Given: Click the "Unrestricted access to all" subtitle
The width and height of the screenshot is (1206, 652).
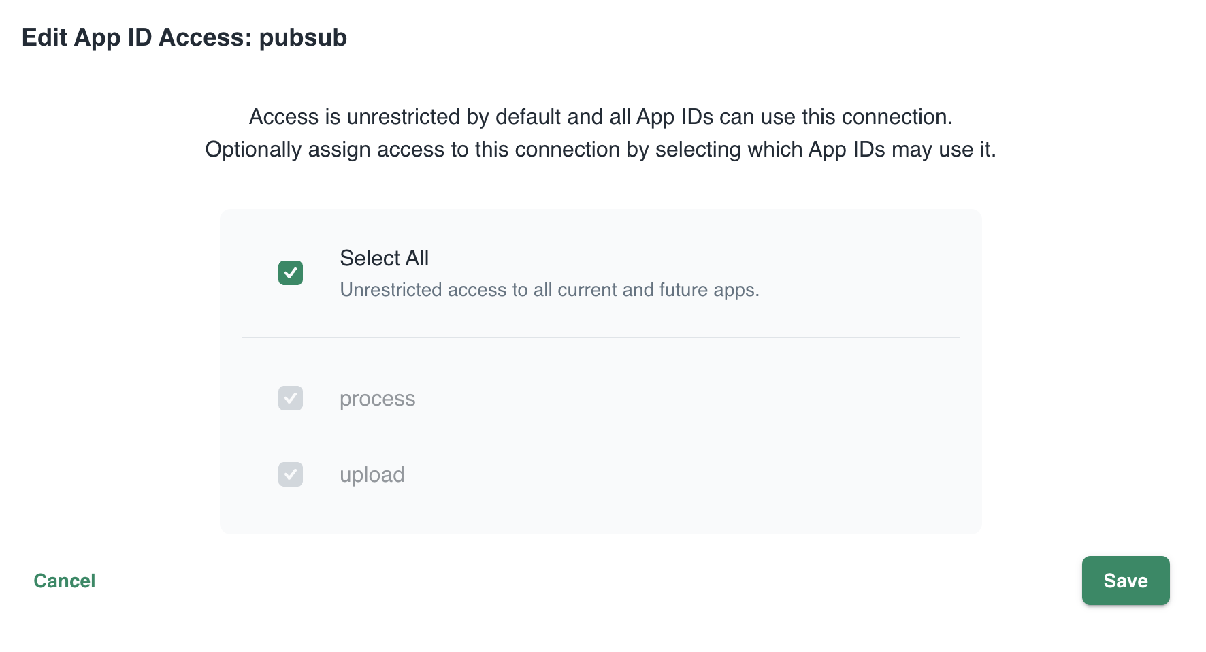Looking at the screenshot, I should [549, 290].
